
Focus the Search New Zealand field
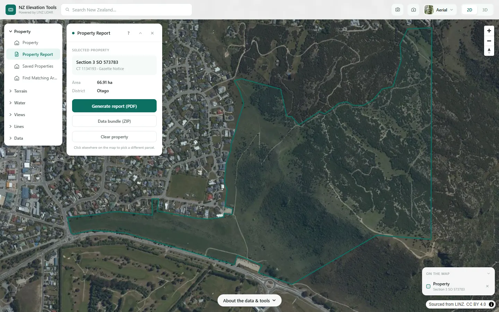pos(126,10)
